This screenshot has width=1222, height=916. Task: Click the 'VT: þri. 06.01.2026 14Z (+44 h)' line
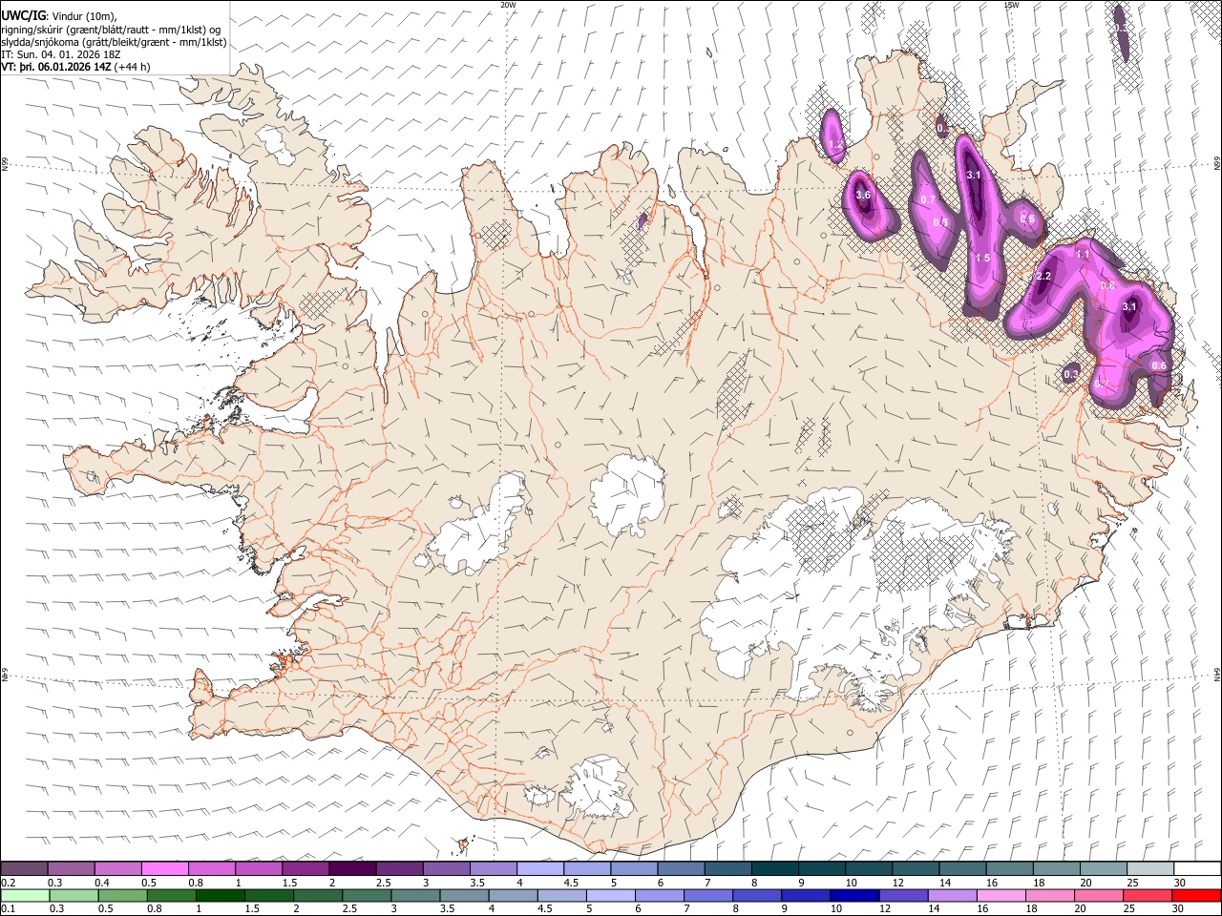(x=75, y=67)
